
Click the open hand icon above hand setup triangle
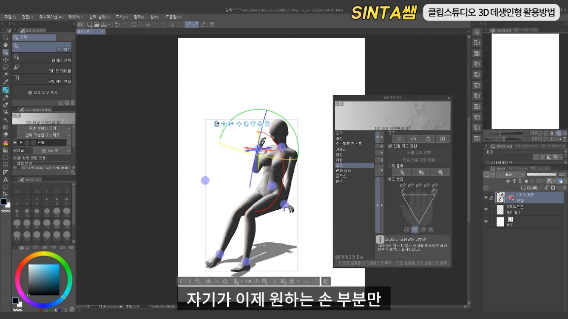click(x=403, y=191)
